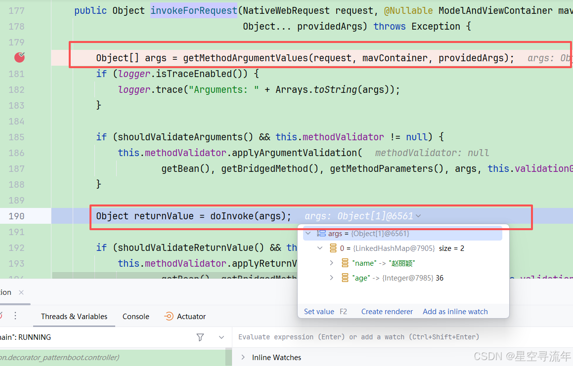The height and width of the screenshot is (366, 573).
Task: Click the args = {Object[1]@6561} row
Action: 402,234
